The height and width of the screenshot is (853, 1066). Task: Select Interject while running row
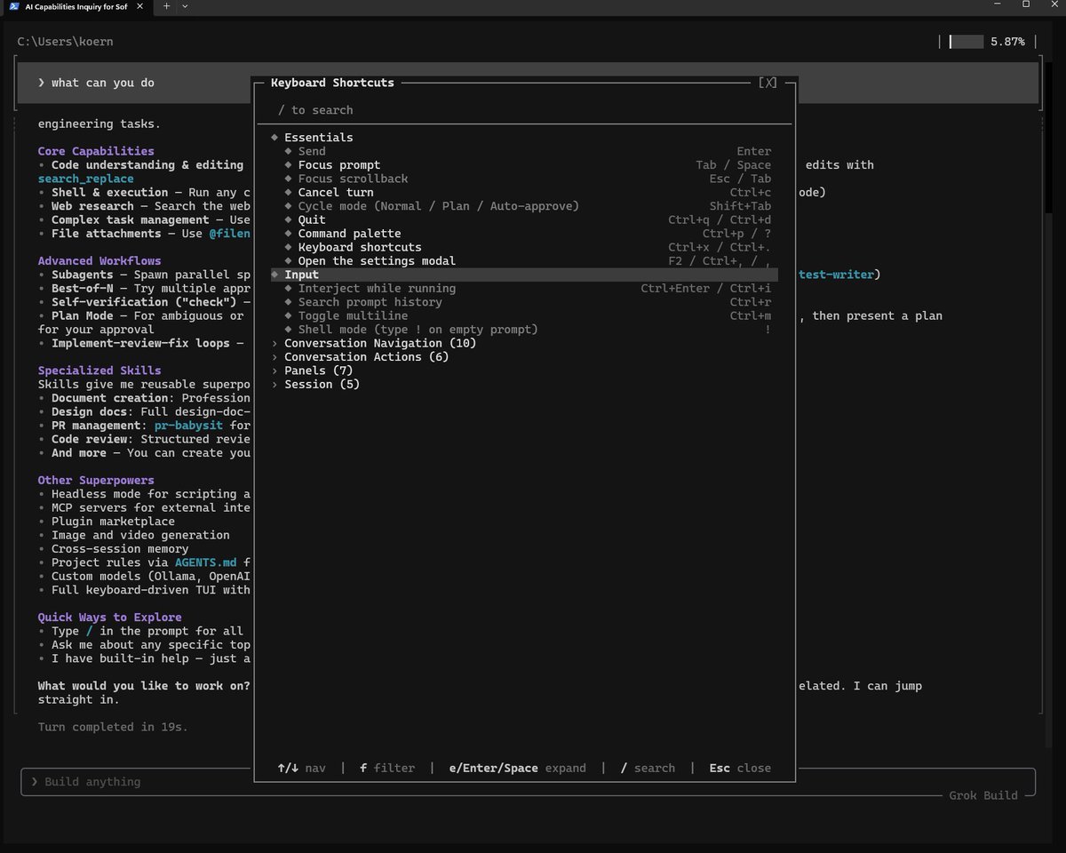(524, 289)
